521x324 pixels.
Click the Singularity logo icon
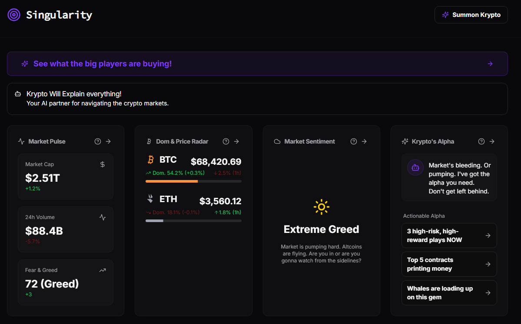coord(14,15)
